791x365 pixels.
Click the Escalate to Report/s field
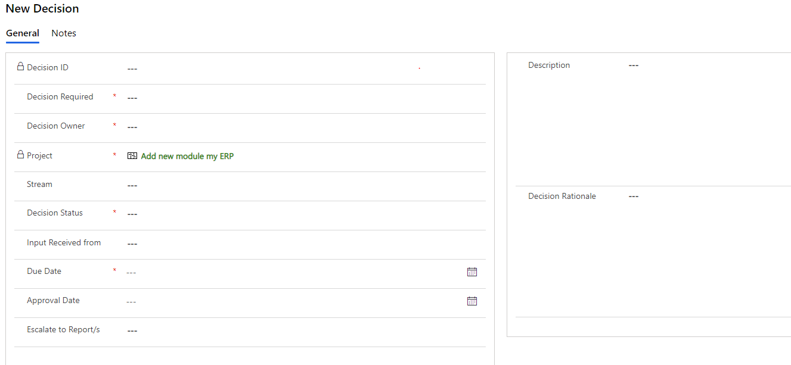tap(132, 330)
